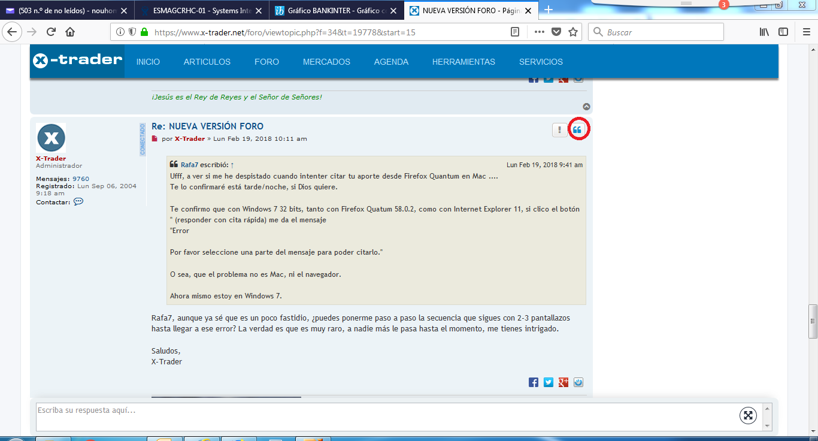This screenshot has width=818, height=441.
Task: Close the NUEVA VERSIÓN FORO tab
Action: point(528,11)
